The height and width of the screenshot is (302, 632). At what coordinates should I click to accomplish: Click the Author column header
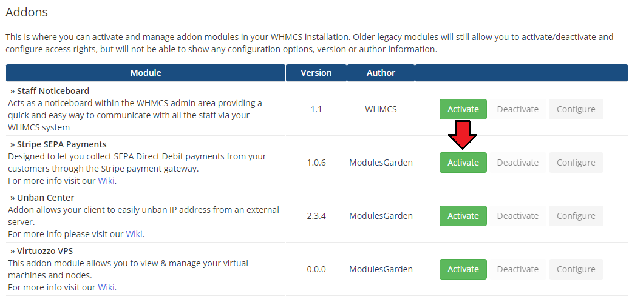381,73
